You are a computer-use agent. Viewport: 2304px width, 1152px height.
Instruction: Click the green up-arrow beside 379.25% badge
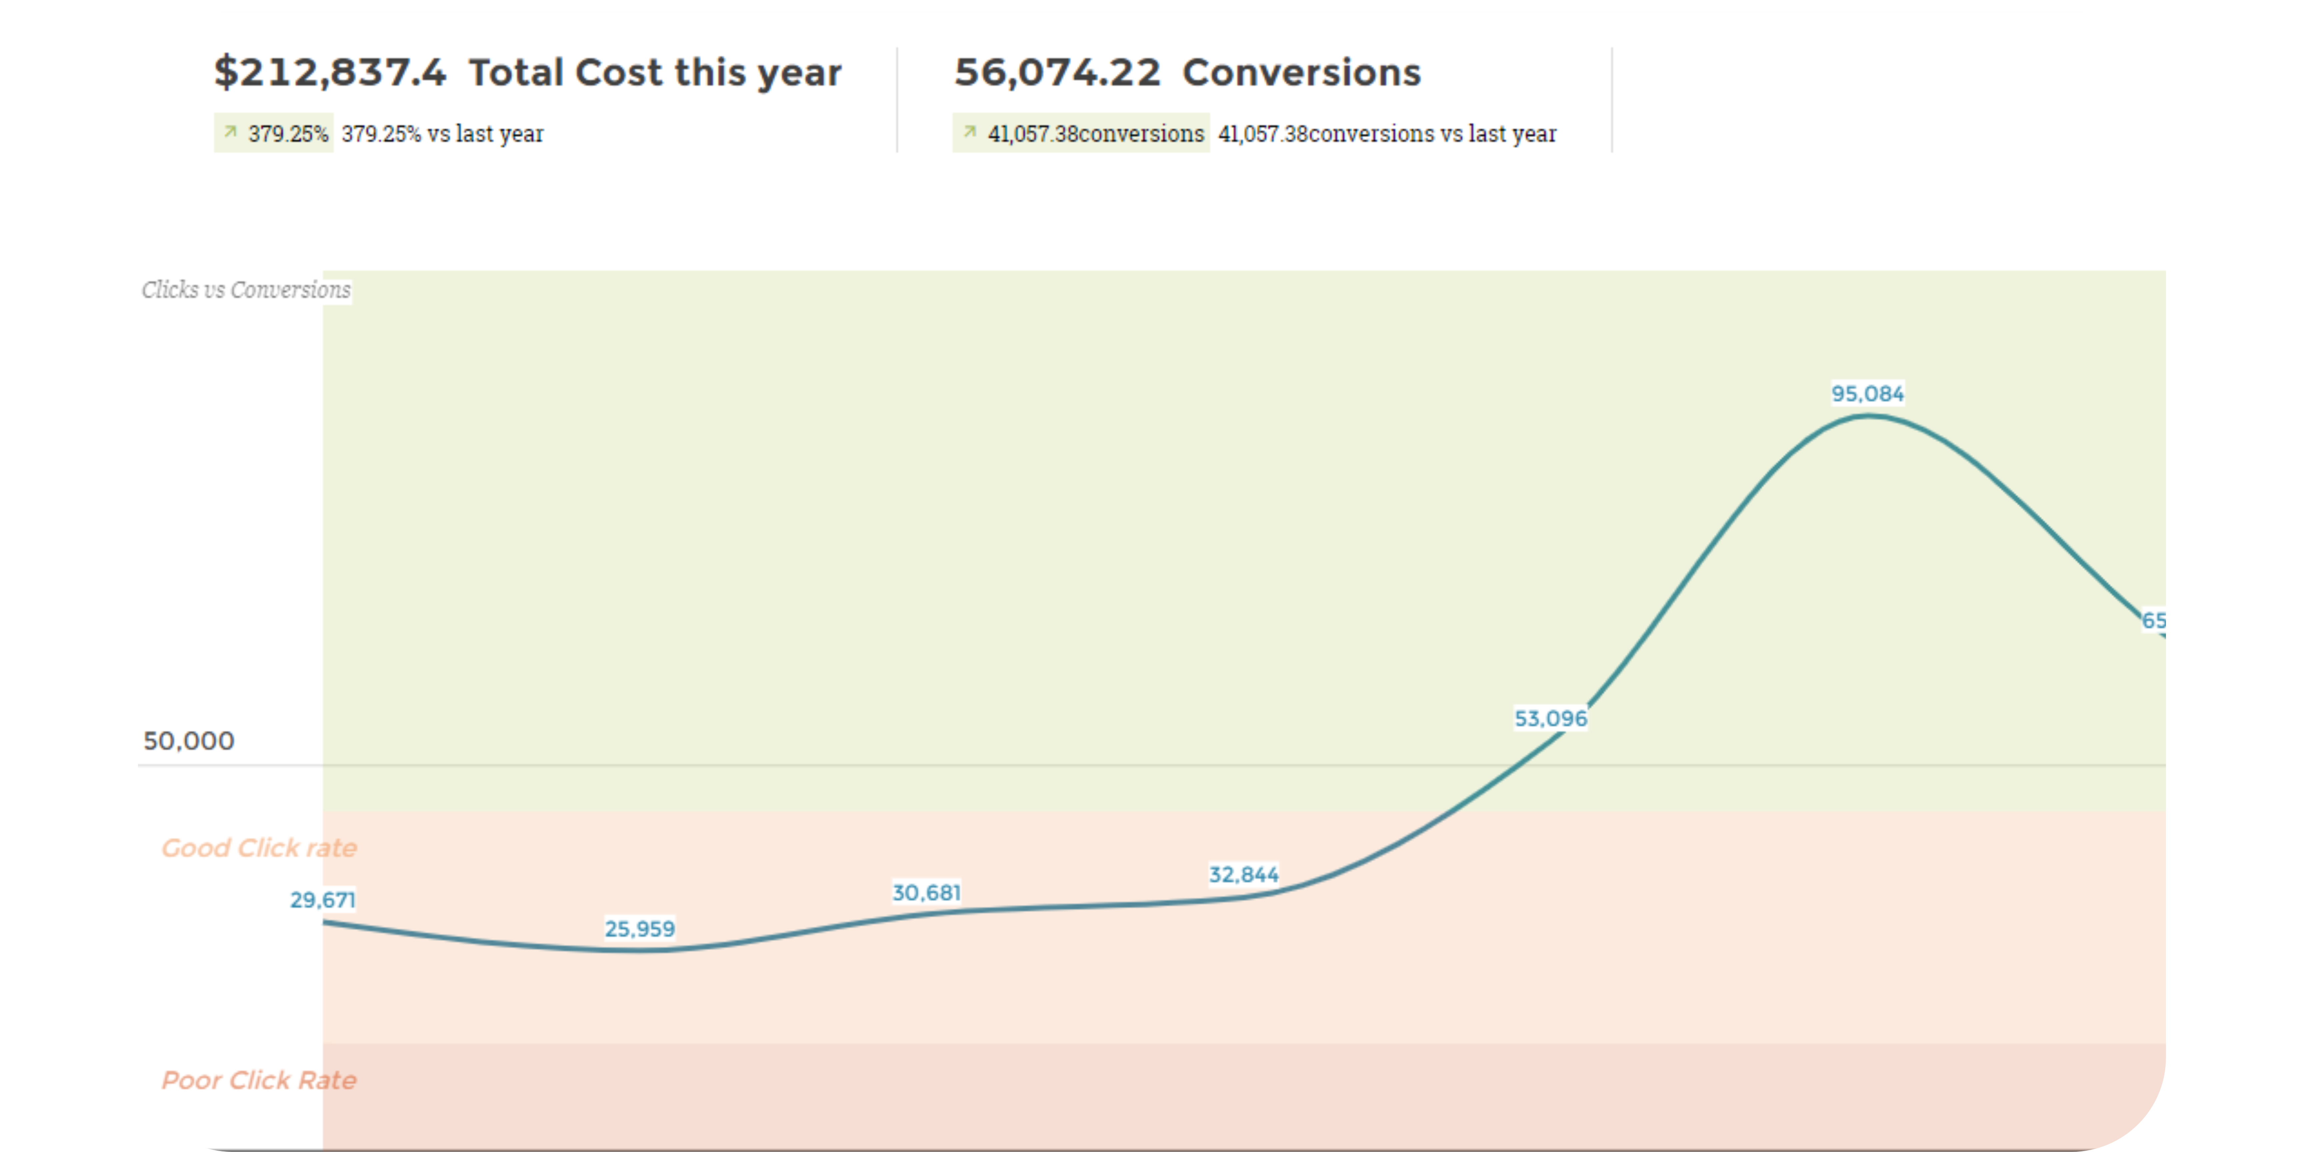230,132
